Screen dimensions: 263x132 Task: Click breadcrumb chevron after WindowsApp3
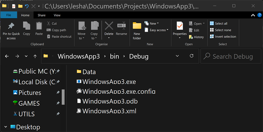point(105,56)
